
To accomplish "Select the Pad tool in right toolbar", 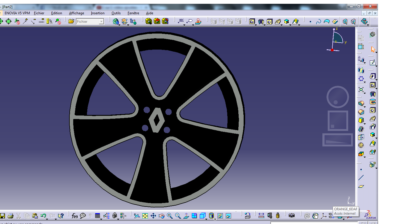I will (x=372, y=76).
